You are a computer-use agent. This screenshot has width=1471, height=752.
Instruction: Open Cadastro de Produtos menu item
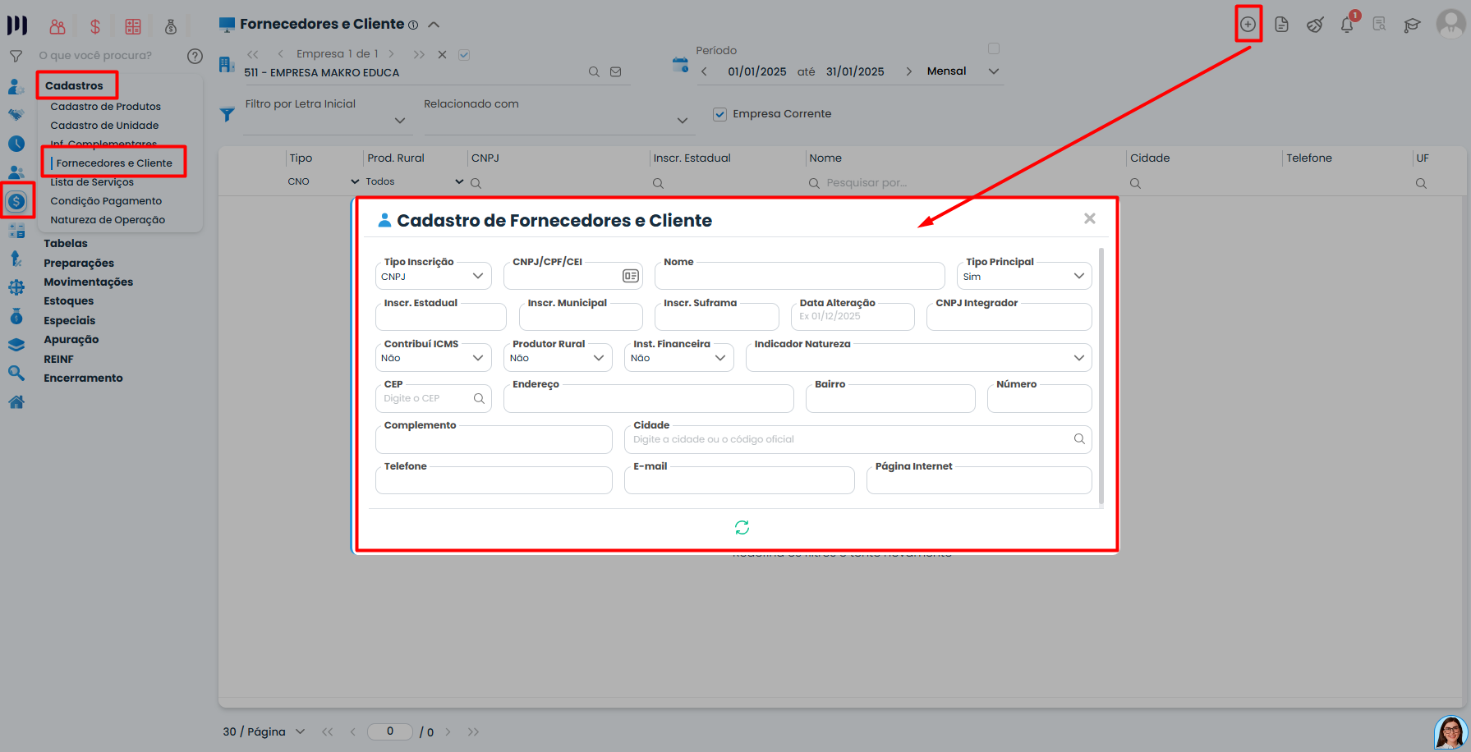105,107
